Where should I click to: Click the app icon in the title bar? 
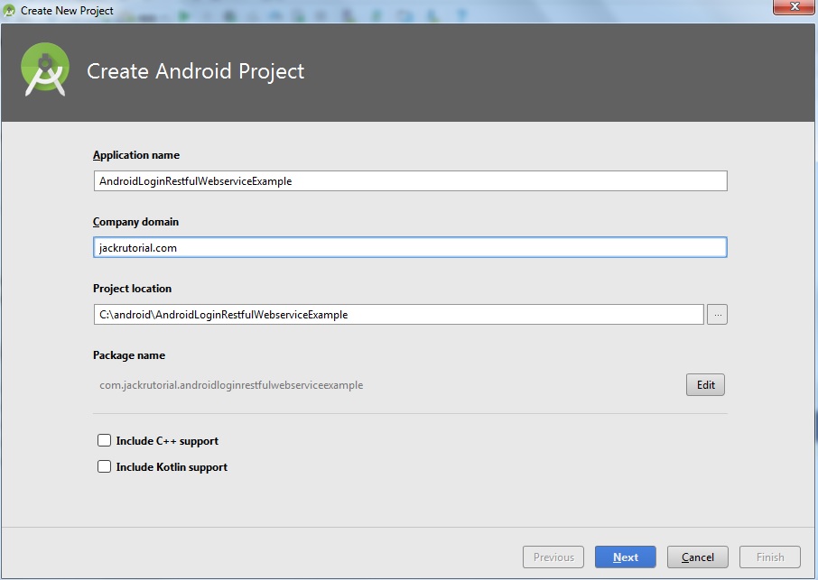9,9
